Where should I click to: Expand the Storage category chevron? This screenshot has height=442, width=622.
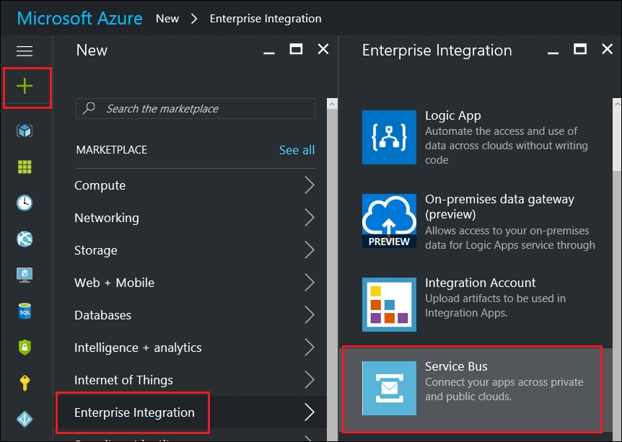click(310, 250)
